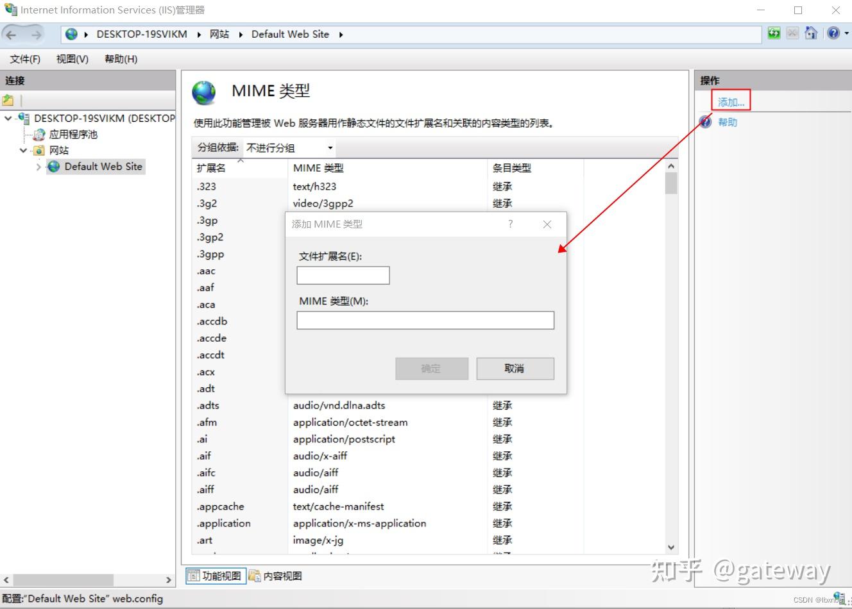Click the 添加... action link
Screen dimensions: 852x609
(731, 102)
